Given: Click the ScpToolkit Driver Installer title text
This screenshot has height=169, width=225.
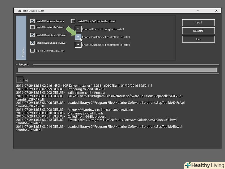Looking at the screenshot, I should point(31,11).
